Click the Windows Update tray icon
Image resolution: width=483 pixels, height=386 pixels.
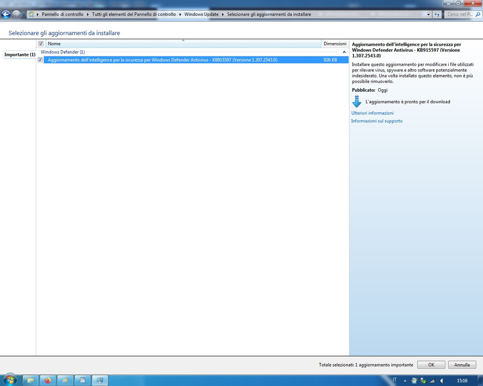pos(414,381)
